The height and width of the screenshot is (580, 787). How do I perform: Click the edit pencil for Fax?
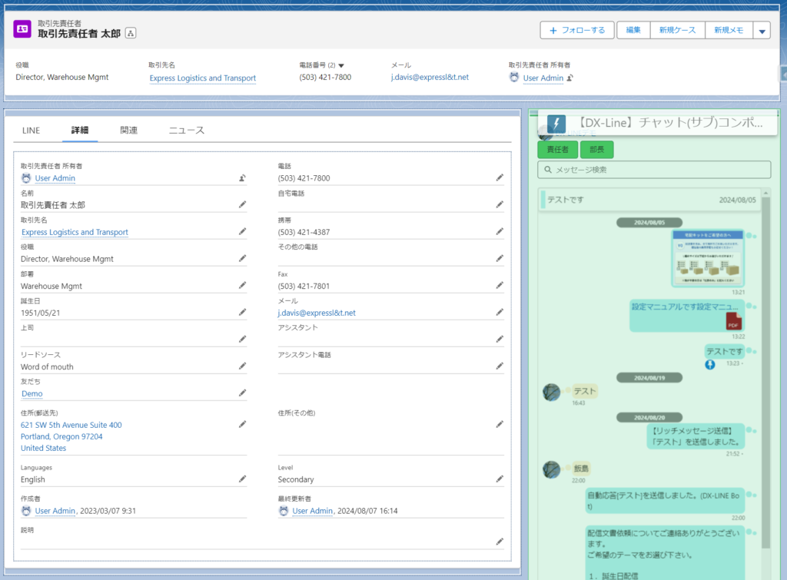(500, 286)
